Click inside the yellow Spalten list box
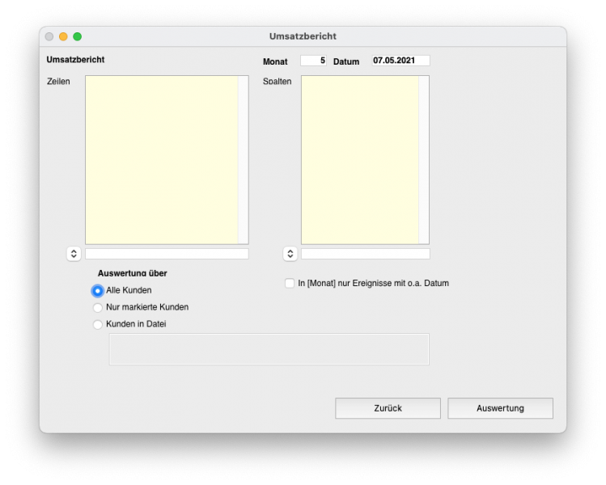Image resolution: width=606 pixels, height=485 pixels. [359, 159]
